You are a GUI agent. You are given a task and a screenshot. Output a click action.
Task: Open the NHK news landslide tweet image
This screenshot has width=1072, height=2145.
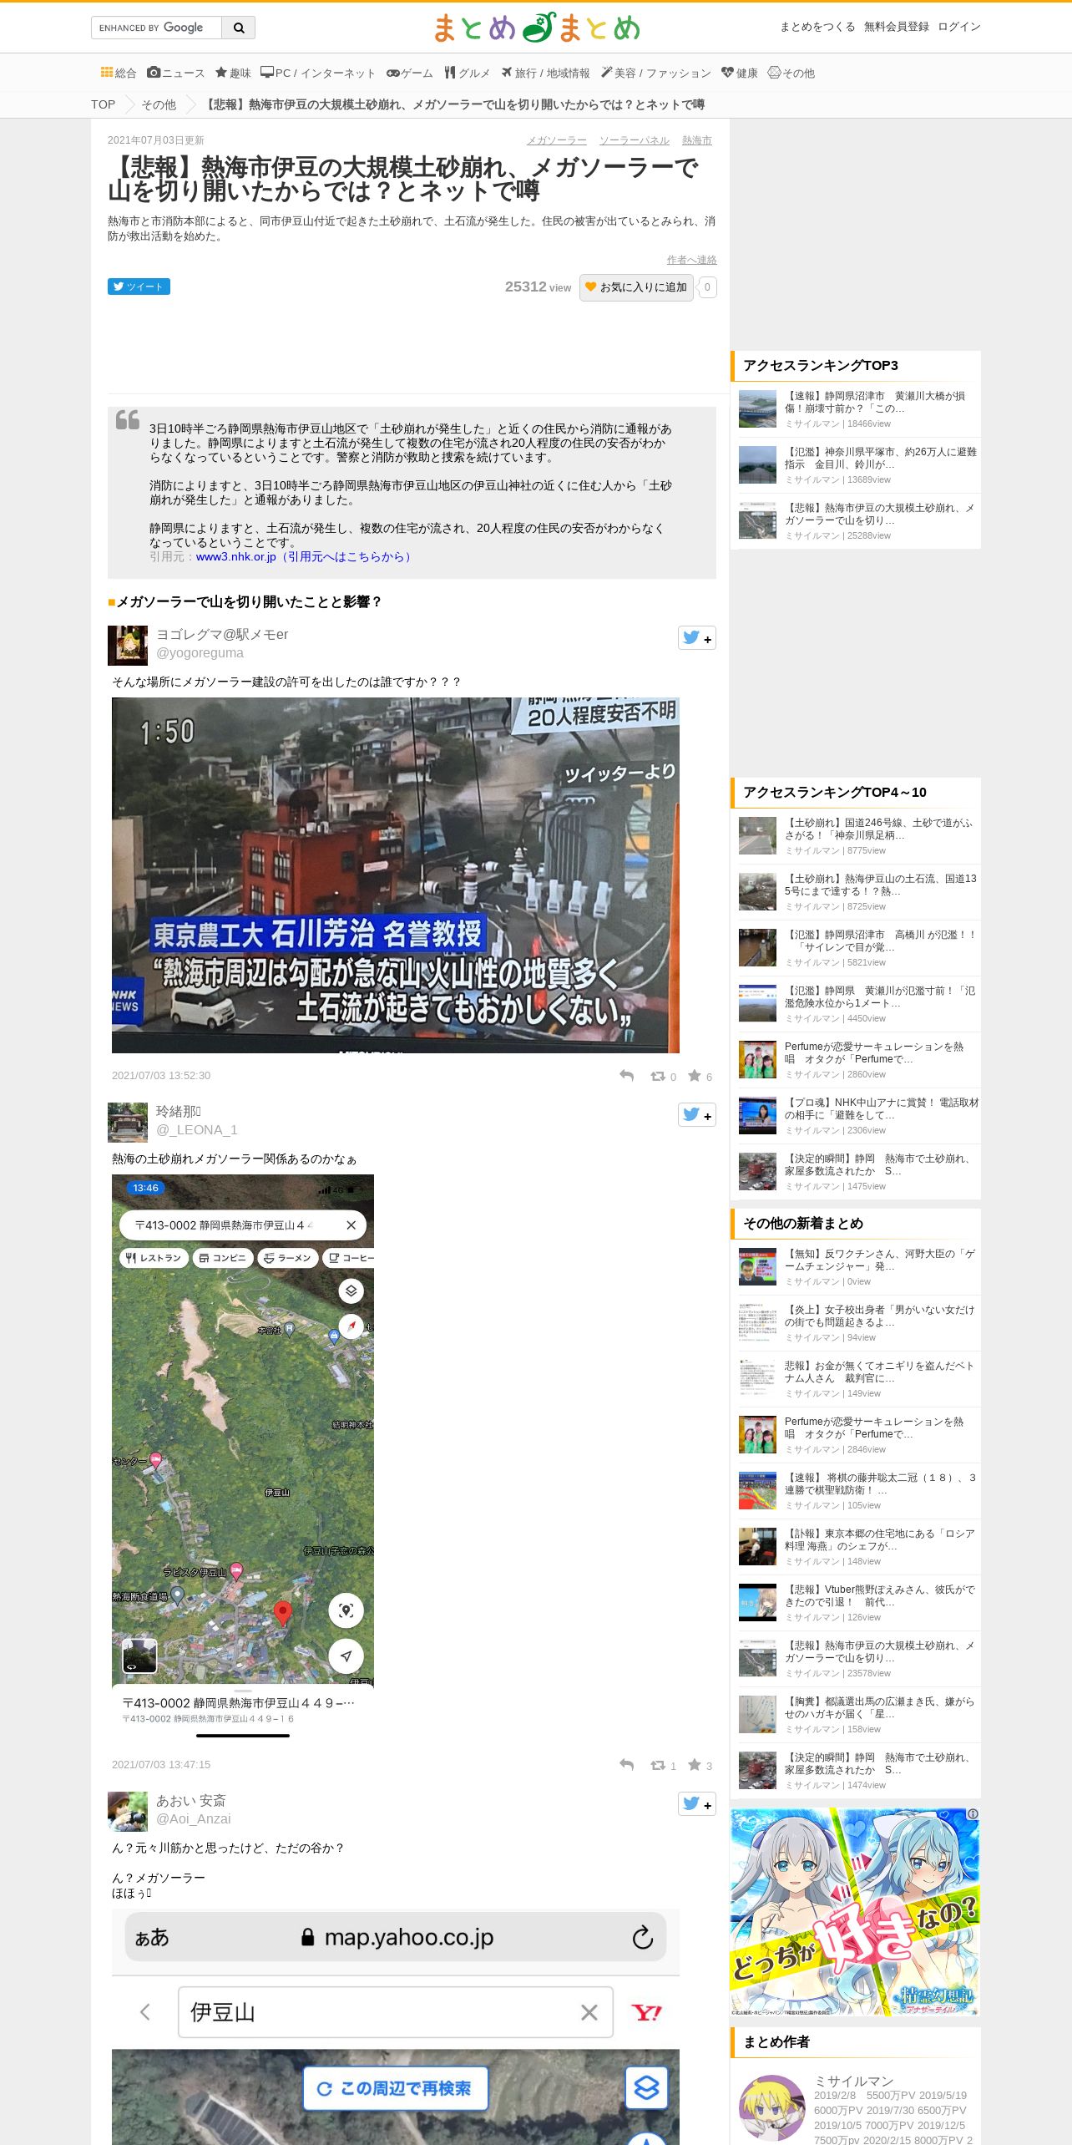click(396, 875)
